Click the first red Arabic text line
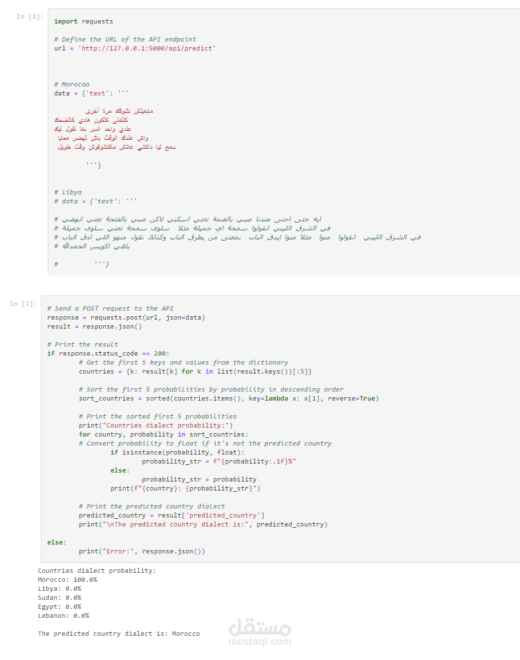Viewport: 520px width, 660px height. [120, 111]
